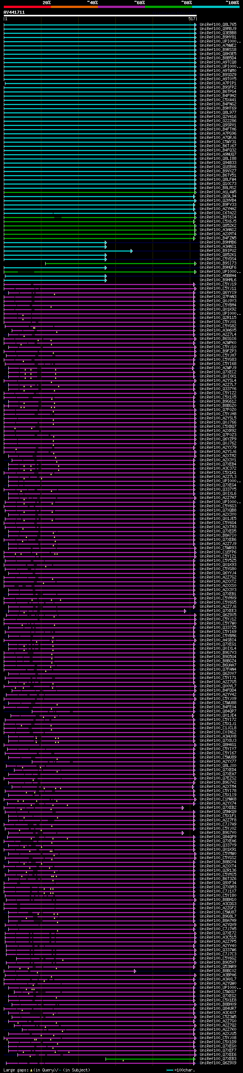Screen dimensions: 243x1073
Task: Click the cyan ~100% identity color bar
Action: [216, 7]
